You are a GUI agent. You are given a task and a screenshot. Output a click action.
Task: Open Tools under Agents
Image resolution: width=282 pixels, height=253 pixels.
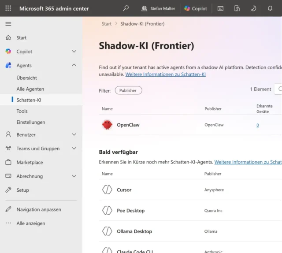coord(22,111)
